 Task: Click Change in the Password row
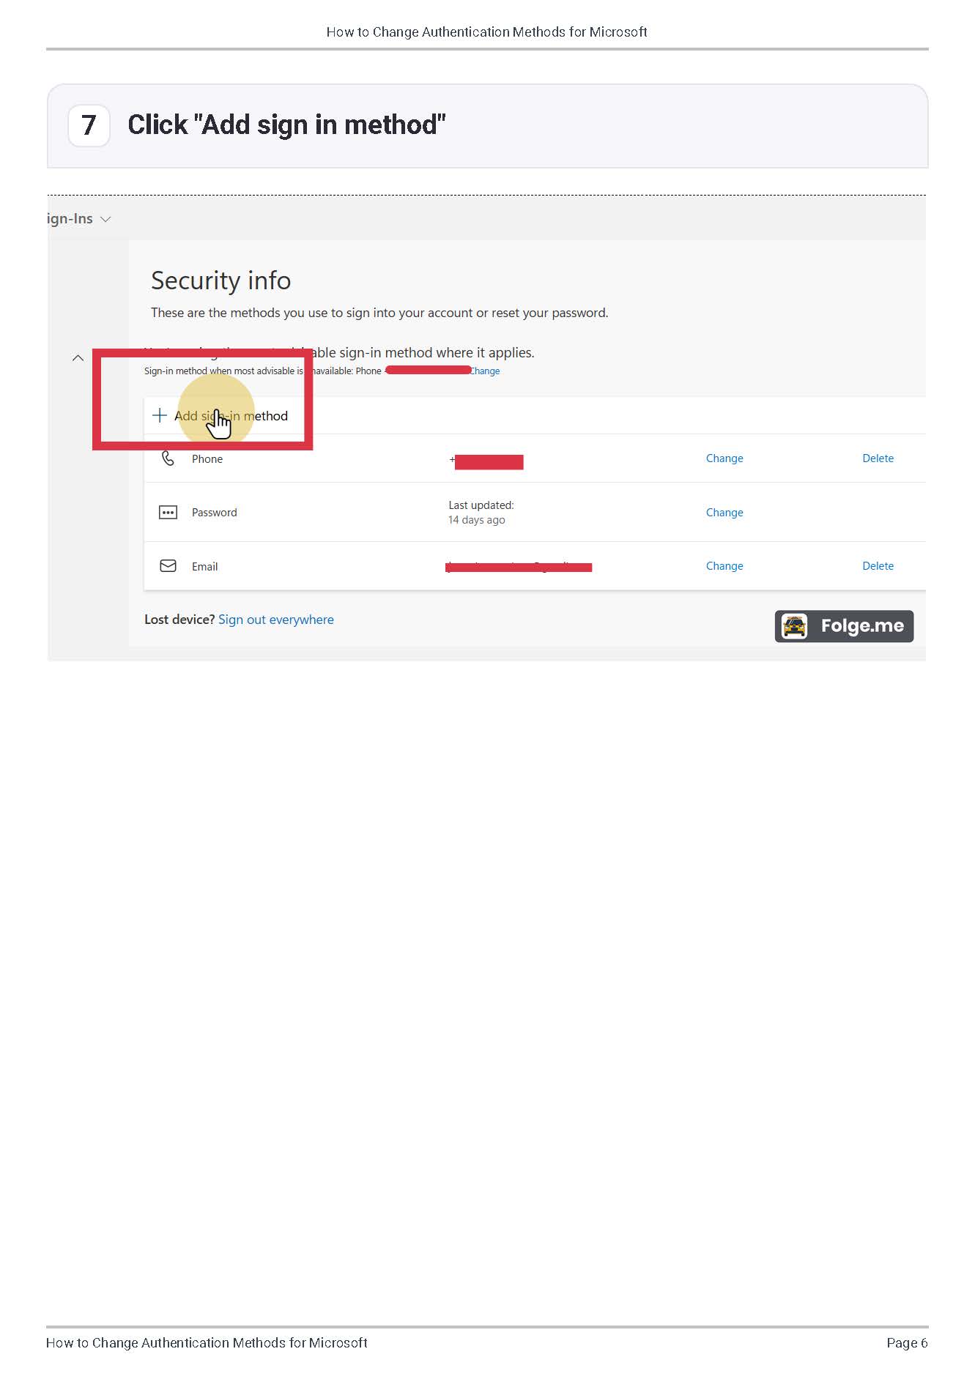(x=724, y=513)
